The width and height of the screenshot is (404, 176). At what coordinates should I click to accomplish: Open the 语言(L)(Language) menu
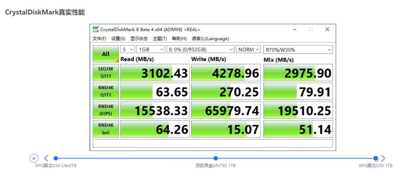pos(210,39)
